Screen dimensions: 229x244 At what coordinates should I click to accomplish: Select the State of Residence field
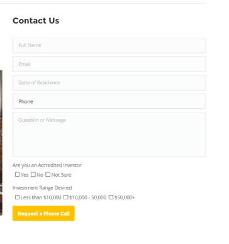(109, 82)
